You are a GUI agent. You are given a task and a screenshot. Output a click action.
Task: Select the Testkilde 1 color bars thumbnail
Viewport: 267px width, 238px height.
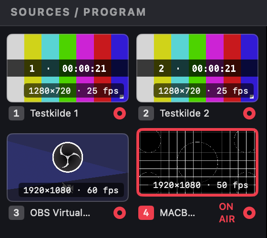pyautogui.click(x=68, y=68)
